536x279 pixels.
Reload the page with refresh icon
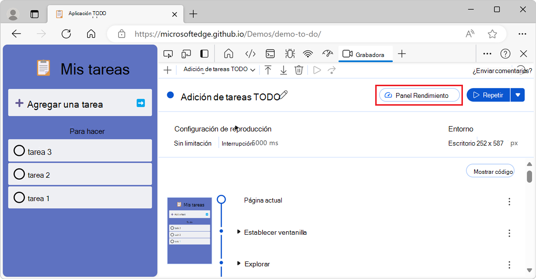pos(66,34)
